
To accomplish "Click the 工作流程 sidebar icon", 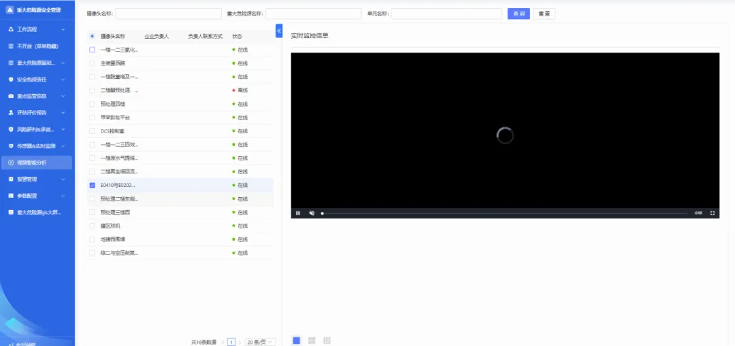I will coord(11,29).
